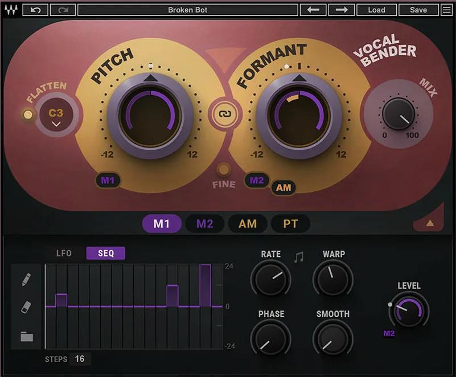Click the pitch-formant link icon
The height and width of the screenshot is (377, 456).
click(223, 114)
